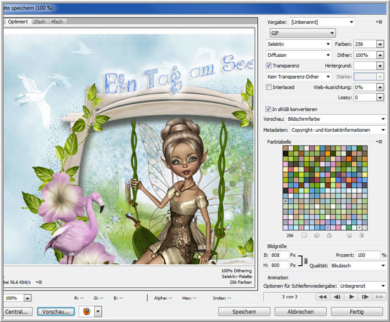The width and height of the screenshot is (390, 322).
Task: Select the bright orange swatch in second table row
Action: click(328, 153)
